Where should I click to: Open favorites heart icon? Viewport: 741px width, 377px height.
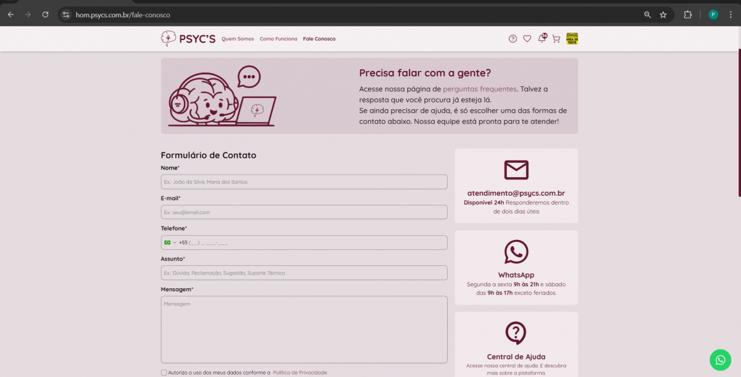(x=527, y=39)
